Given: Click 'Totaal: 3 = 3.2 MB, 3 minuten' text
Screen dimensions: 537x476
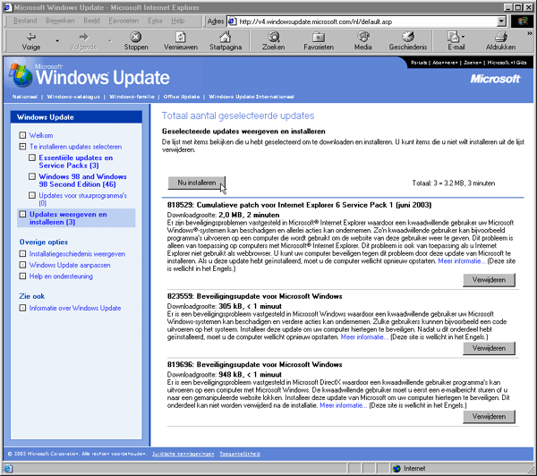Looking at the screenshot, I should [x=454, y=183].
